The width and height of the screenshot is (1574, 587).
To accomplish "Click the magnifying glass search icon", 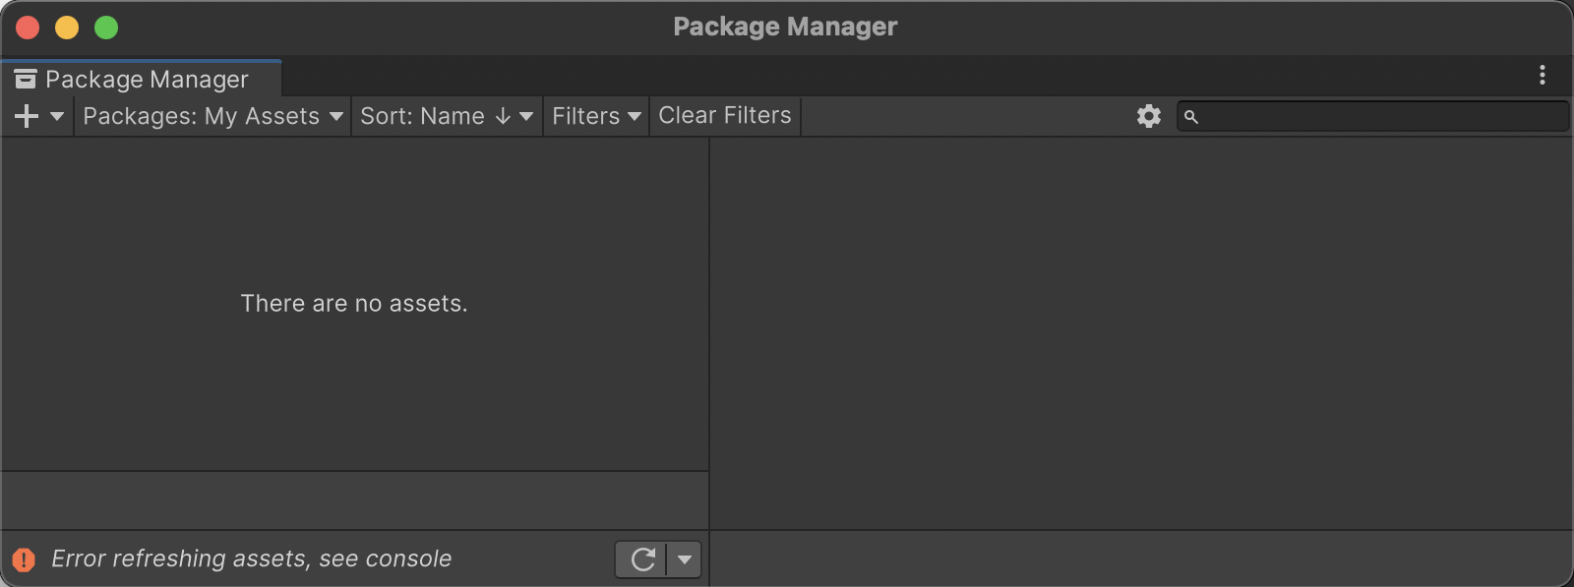I will coord(1191,117).
